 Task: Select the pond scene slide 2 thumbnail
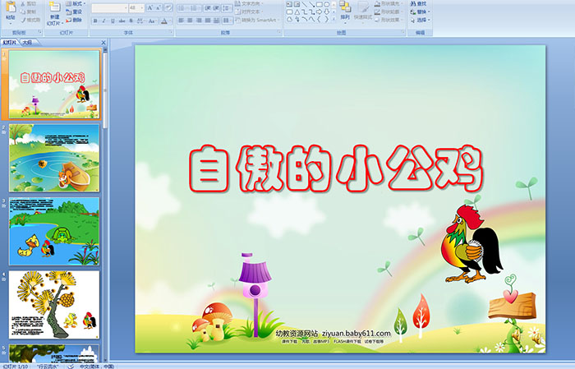[x=54, y=158]
